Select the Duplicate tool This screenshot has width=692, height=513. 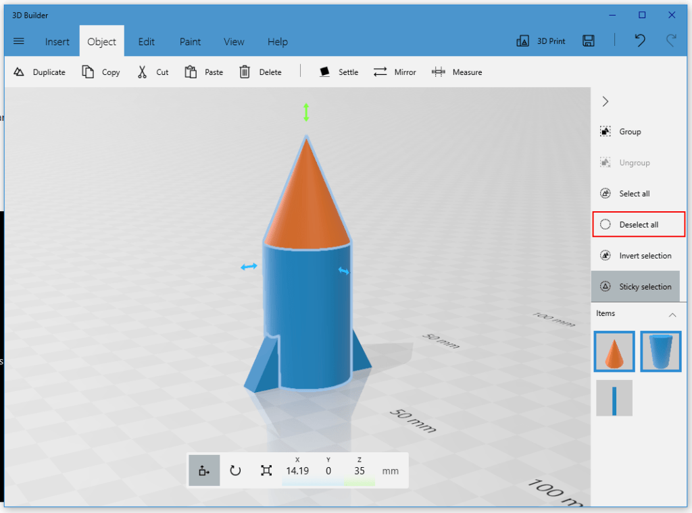point(39,72)
